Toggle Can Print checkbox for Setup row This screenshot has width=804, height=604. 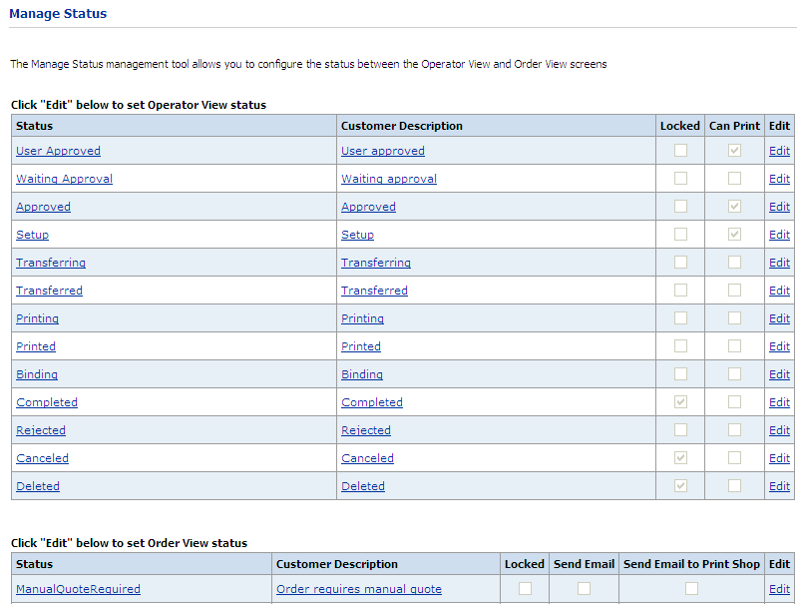(x=734, y=235)
